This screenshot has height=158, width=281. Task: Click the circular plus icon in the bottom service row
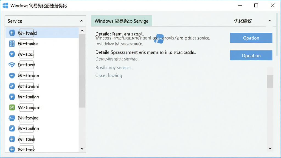12,149
